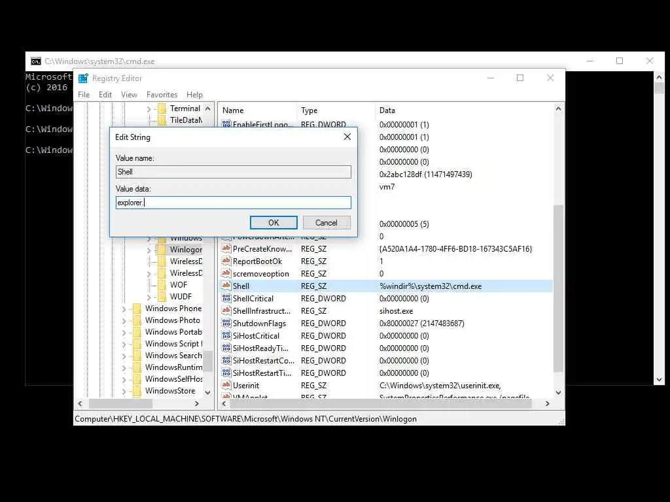The image size is (670, 502).
Task: Expand the Windows Phone tree node
Action: [124, 309]
